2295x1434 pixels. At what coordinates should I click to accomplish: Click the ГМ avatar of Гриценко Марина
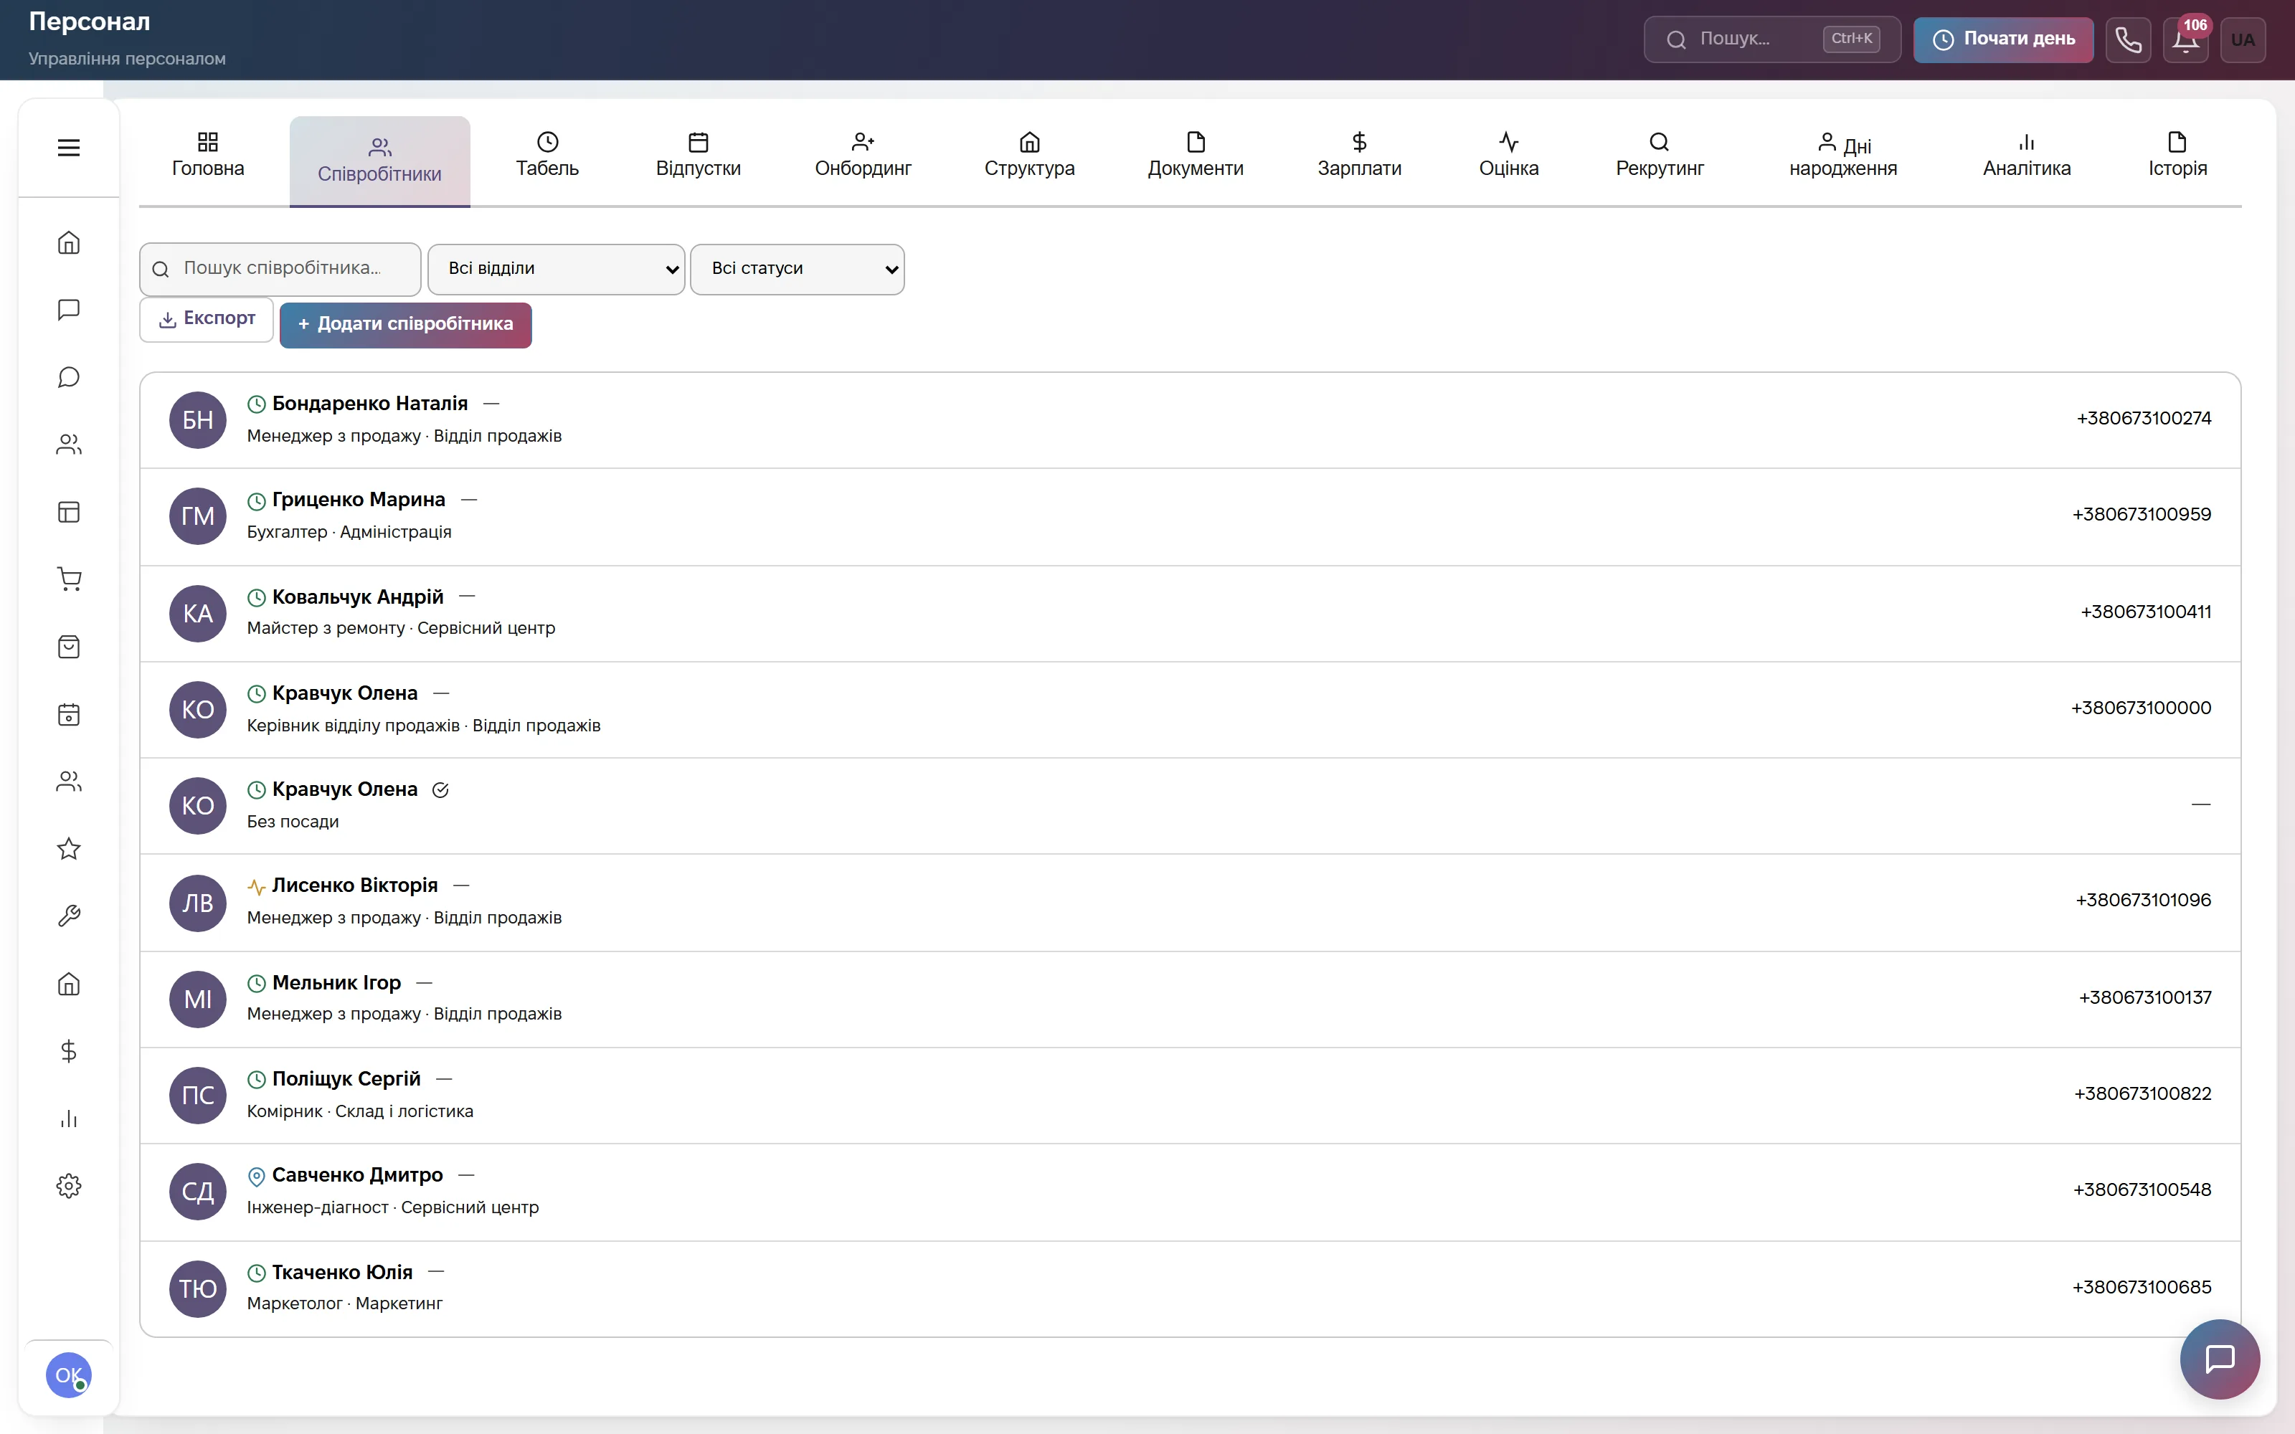(x=197, y=516)
